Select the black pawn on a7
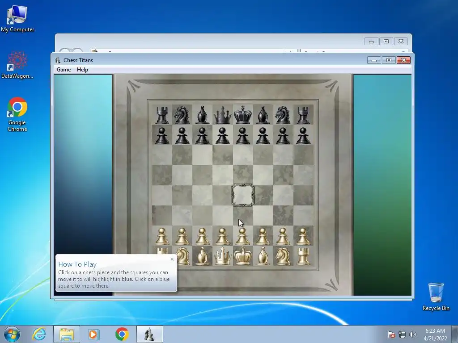Viewport: 458px width, 343px height. click(162, 136)
